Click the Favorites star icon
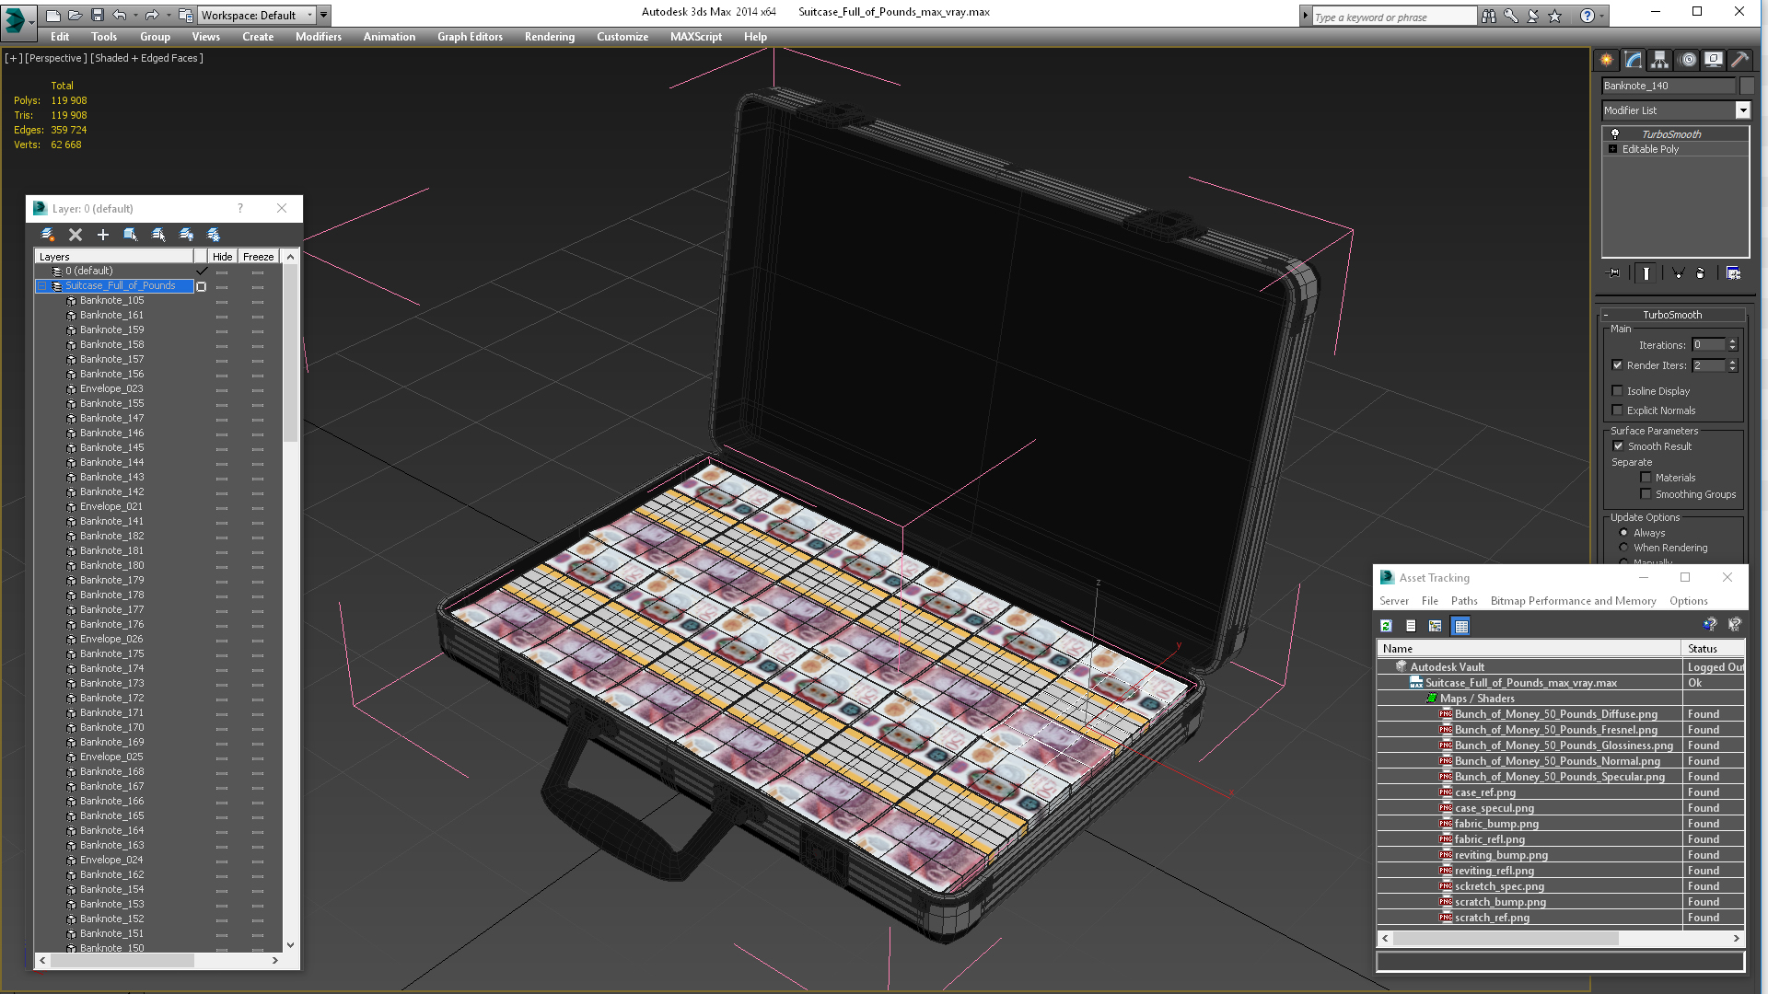Image resolution: width=1768 pixels, height=994 pixels. coord(1555,16)
